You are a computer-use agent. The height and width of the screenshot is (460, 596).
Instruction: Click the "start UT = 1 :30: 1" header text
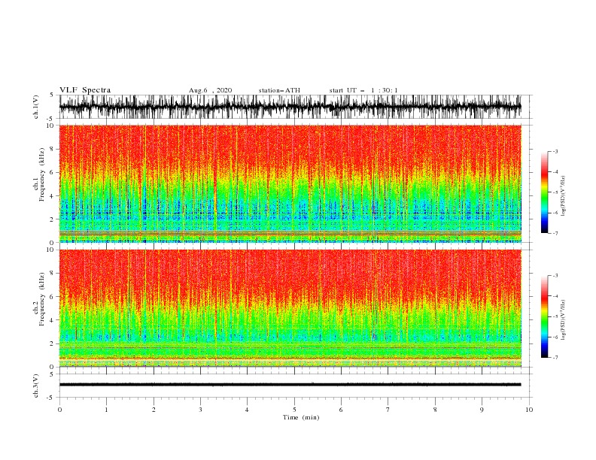tap(363, 90)
